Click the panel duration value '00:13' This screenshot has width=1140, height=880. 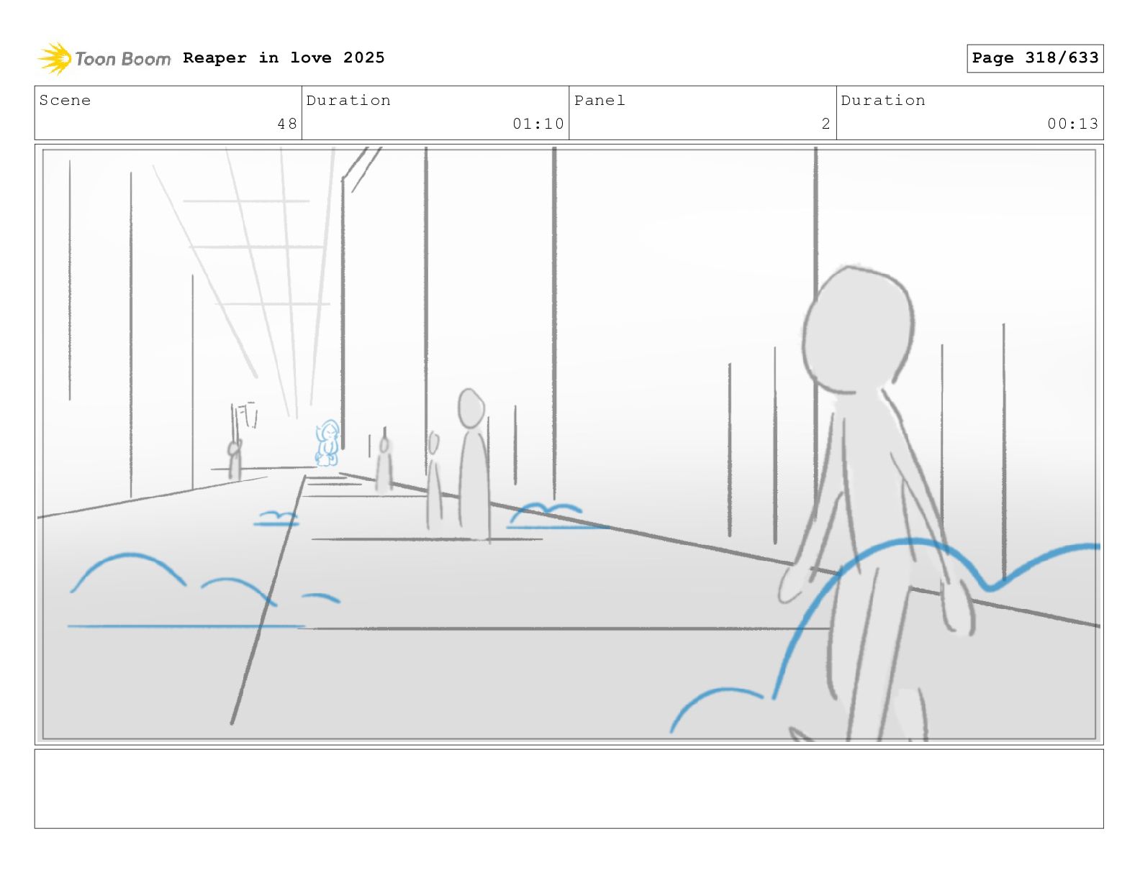(x=1073, y=124)
